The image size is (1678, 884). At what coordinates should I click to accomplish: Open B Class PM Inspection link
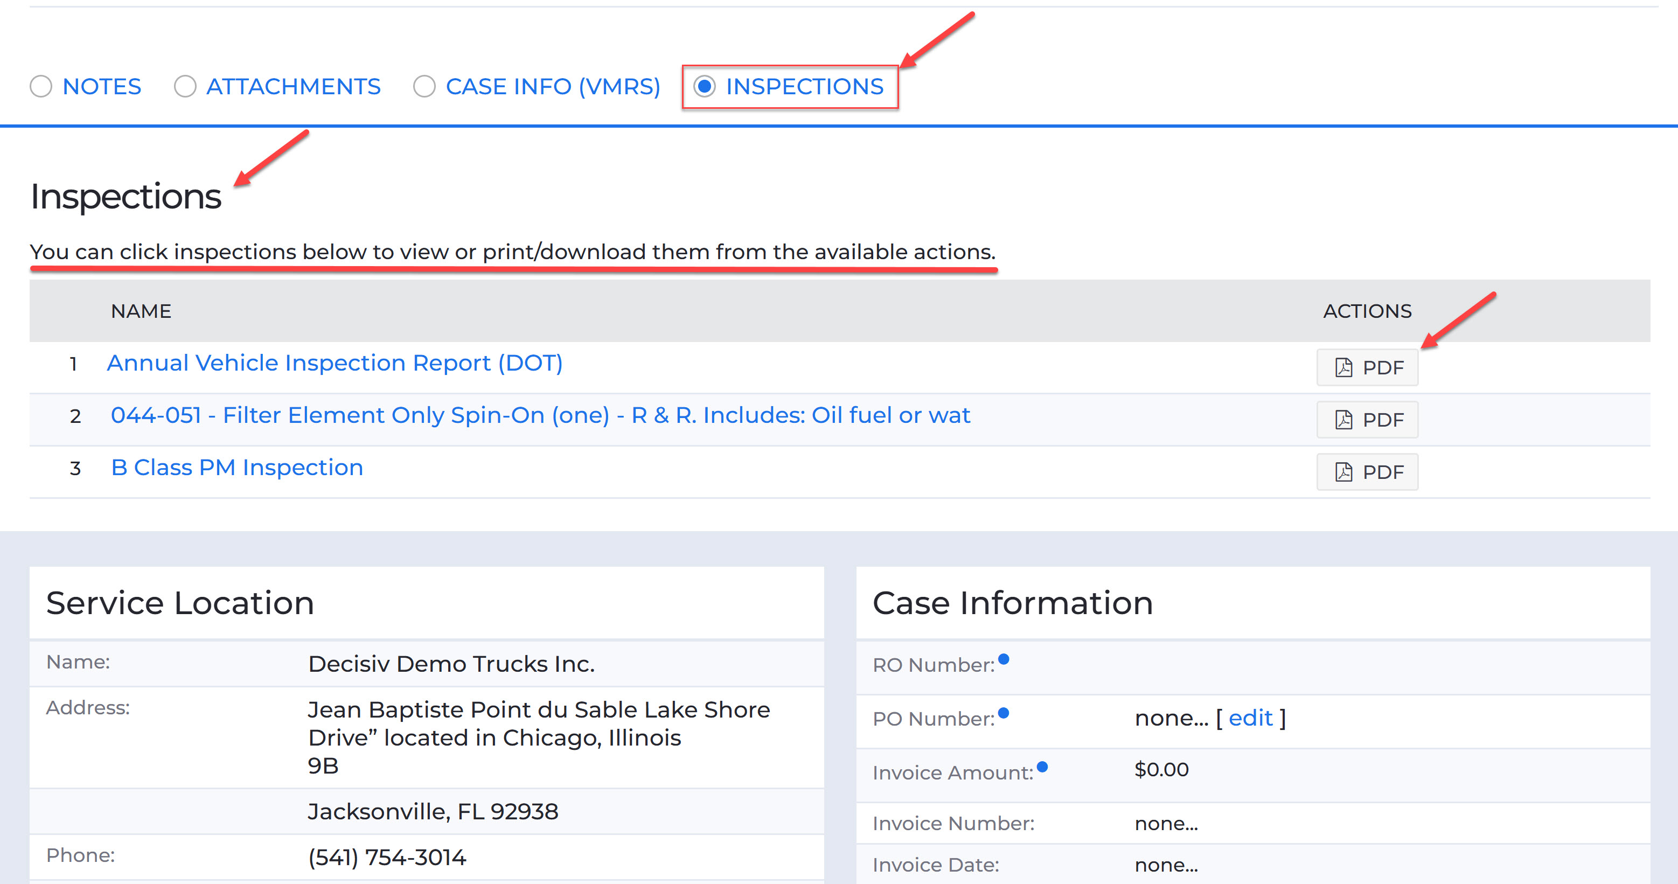pyautogui.click(x=237, y=468)
